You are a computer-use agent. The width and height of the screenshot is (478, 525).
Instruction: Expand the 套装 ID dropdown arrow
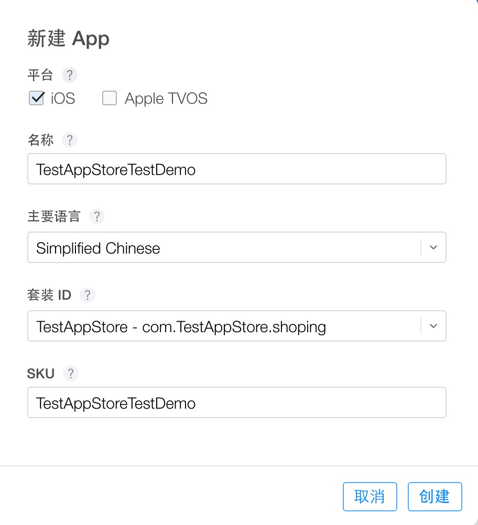(433, 326)
